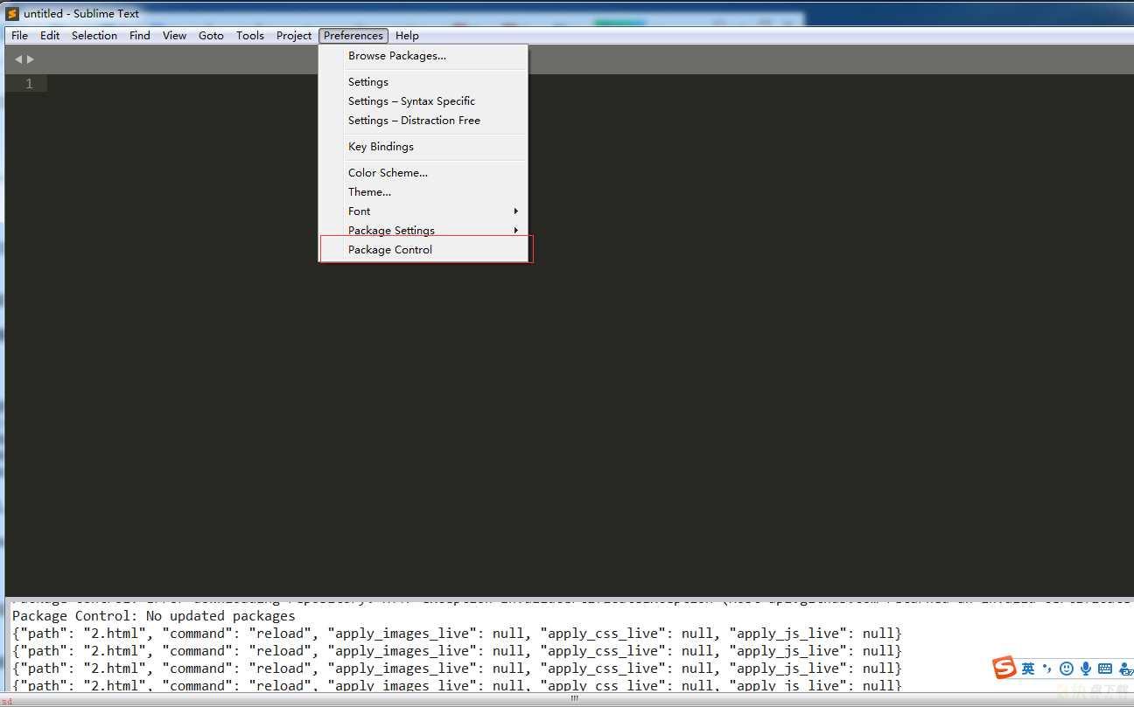Choose Theme... entry
This screenshot has width=1134, height=707.
coord(423,192)
